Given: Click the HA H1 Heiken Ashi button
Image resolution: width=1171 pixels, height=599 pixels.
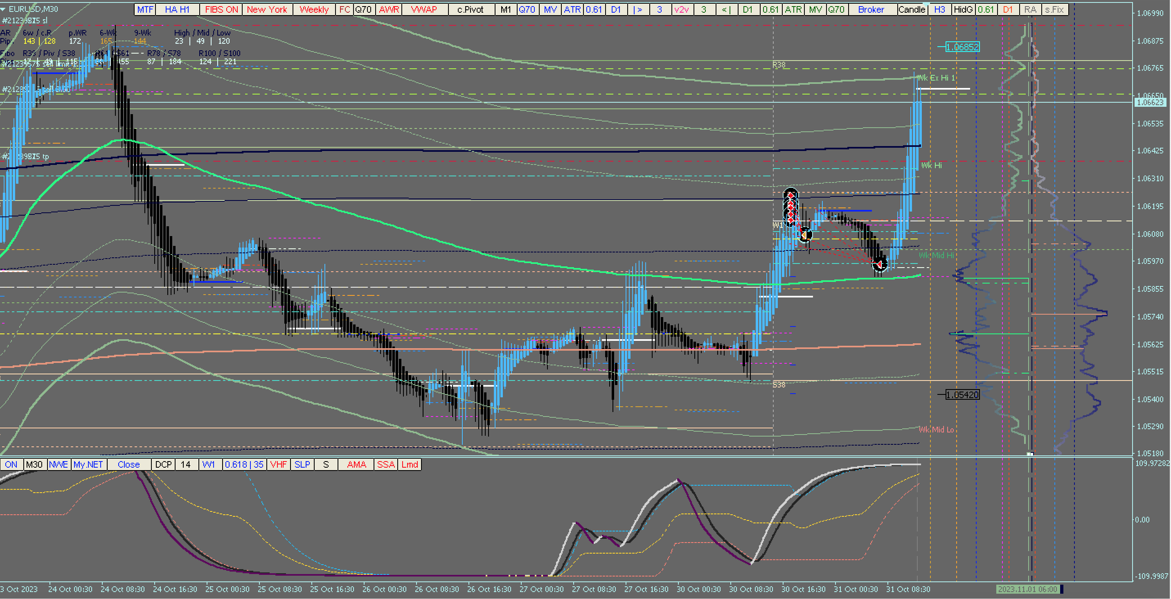Looking at the screenshot, I should [x=177, y=9].
